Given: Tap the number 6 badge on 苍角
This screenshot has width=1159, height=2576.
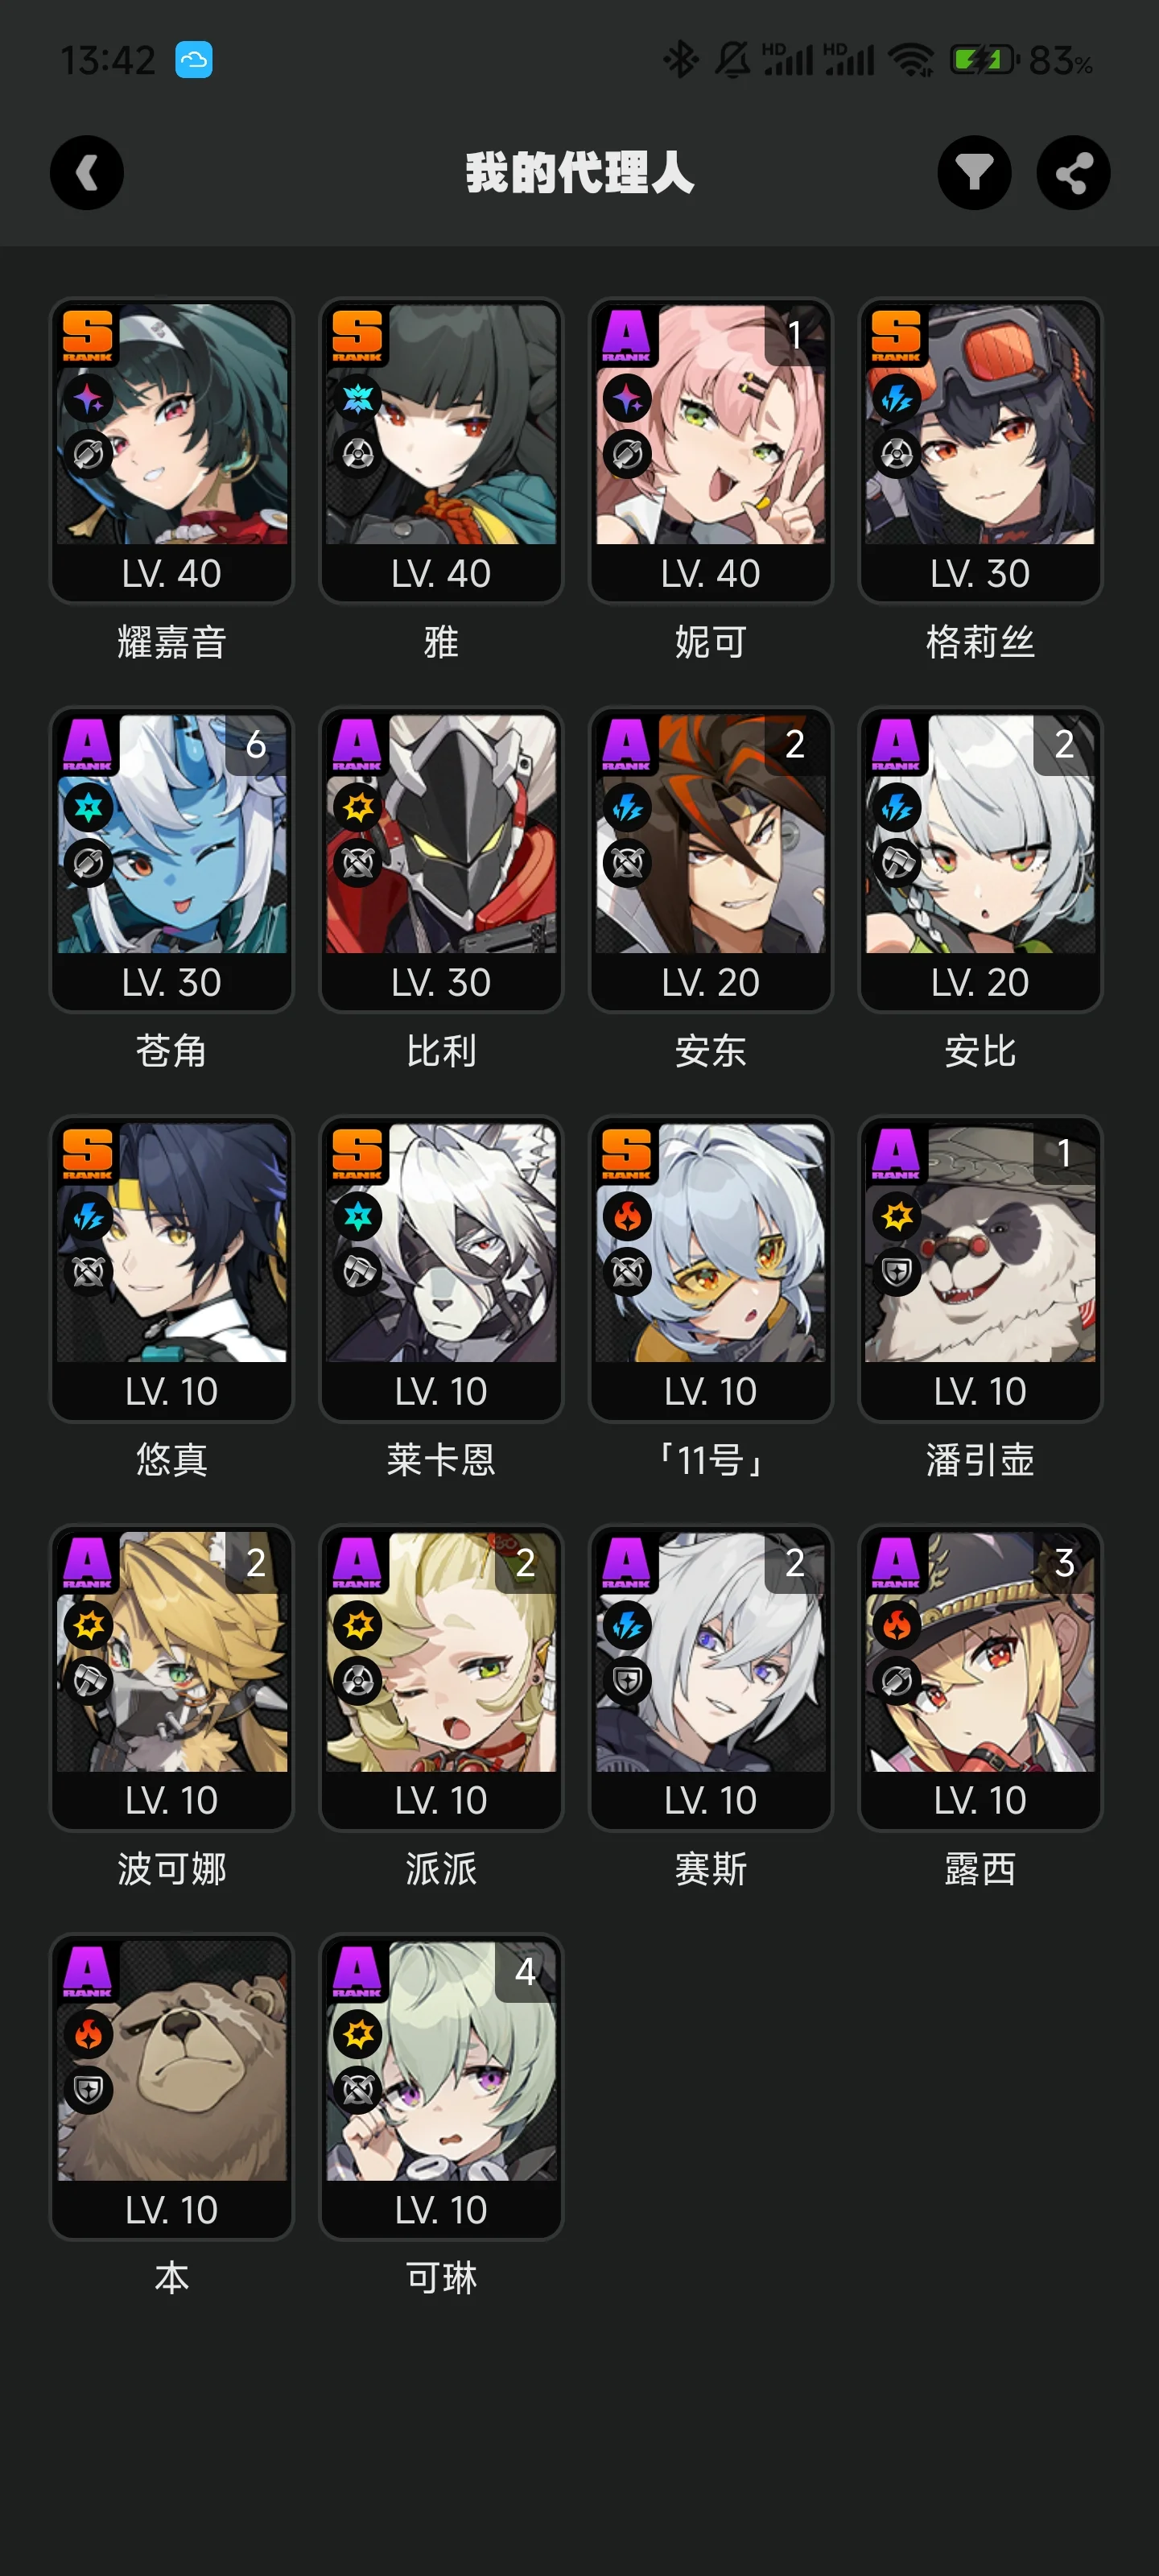Looking at the screenshot, I should [x=256, y=744].
